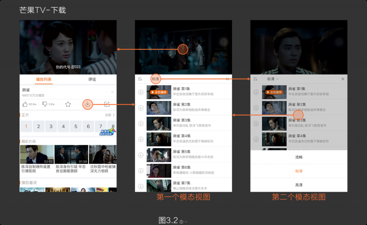Tap 第1集 download icon in the second modal view

coord(256,92)
